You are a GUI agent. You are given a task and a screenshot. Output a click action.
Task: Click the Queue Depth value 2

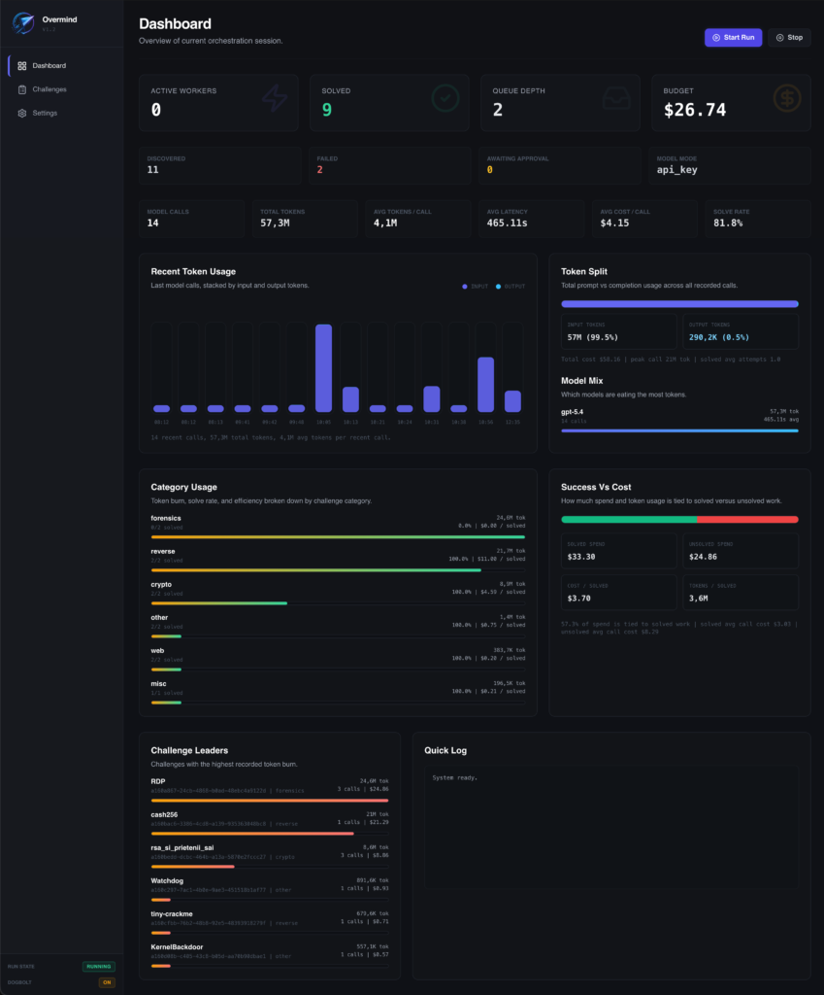point(498,110)
